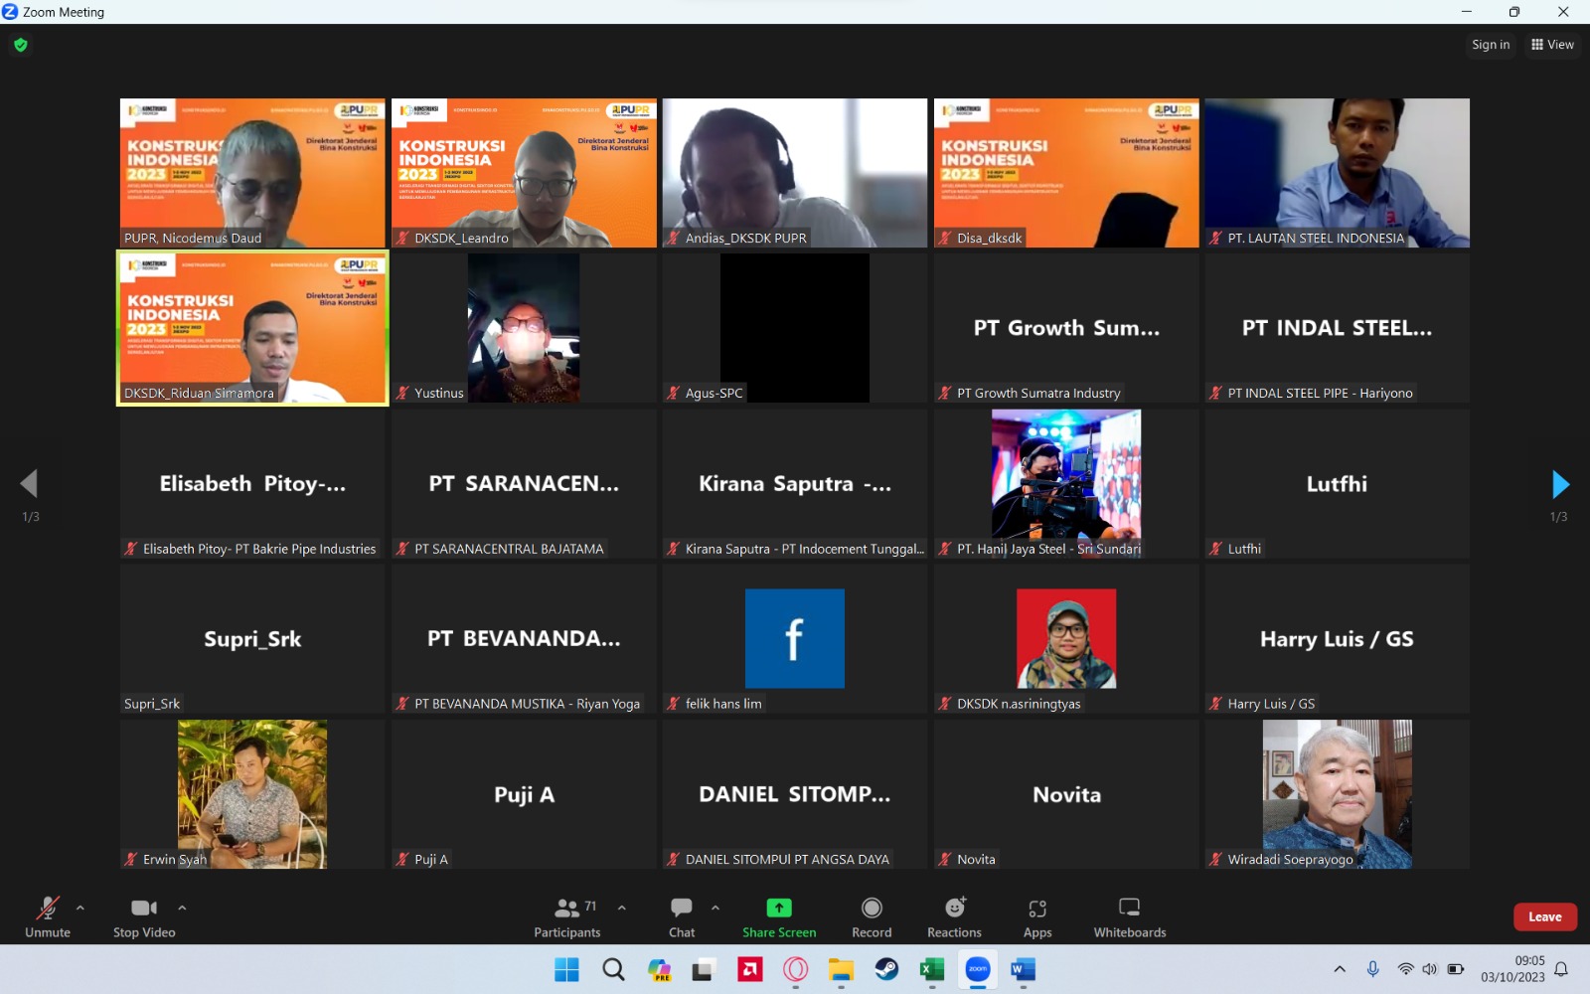Select Disa_dksdk video tile
1590x994 pixels.
pos(1066,173)
